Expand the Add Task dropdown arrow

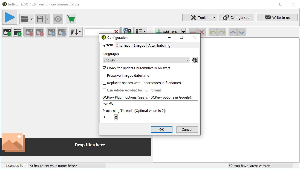point(183,32)
